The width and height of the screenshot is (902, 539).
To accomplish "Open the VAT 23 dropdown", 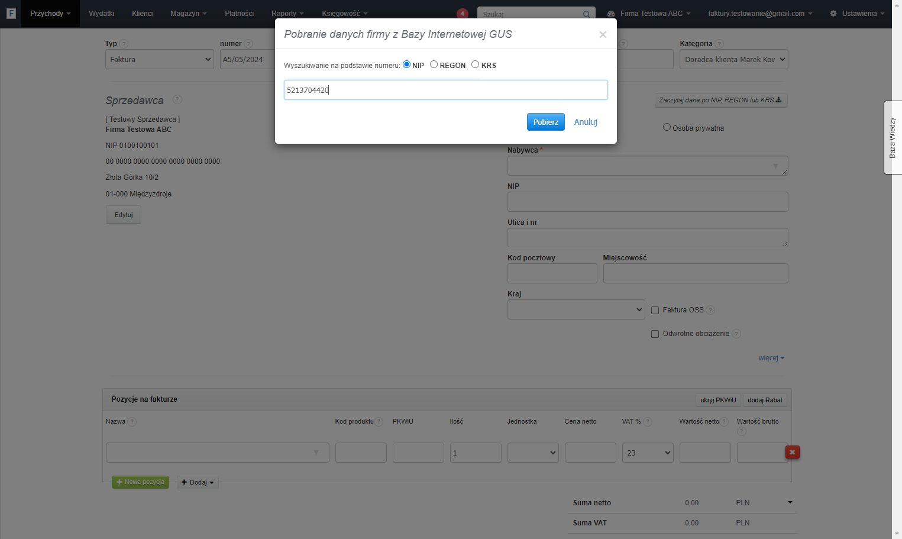I will (x=648, y=453).
